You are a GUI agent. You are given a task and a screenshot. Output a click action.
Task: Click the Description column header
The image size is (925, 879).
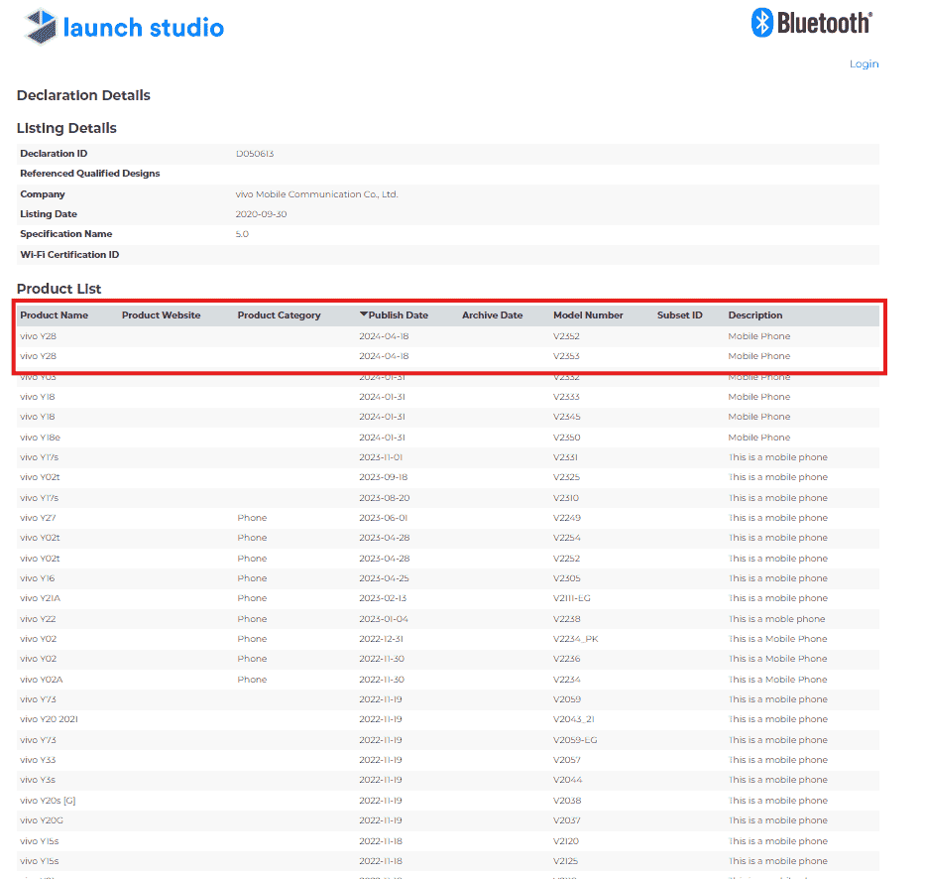click(754, 315)
